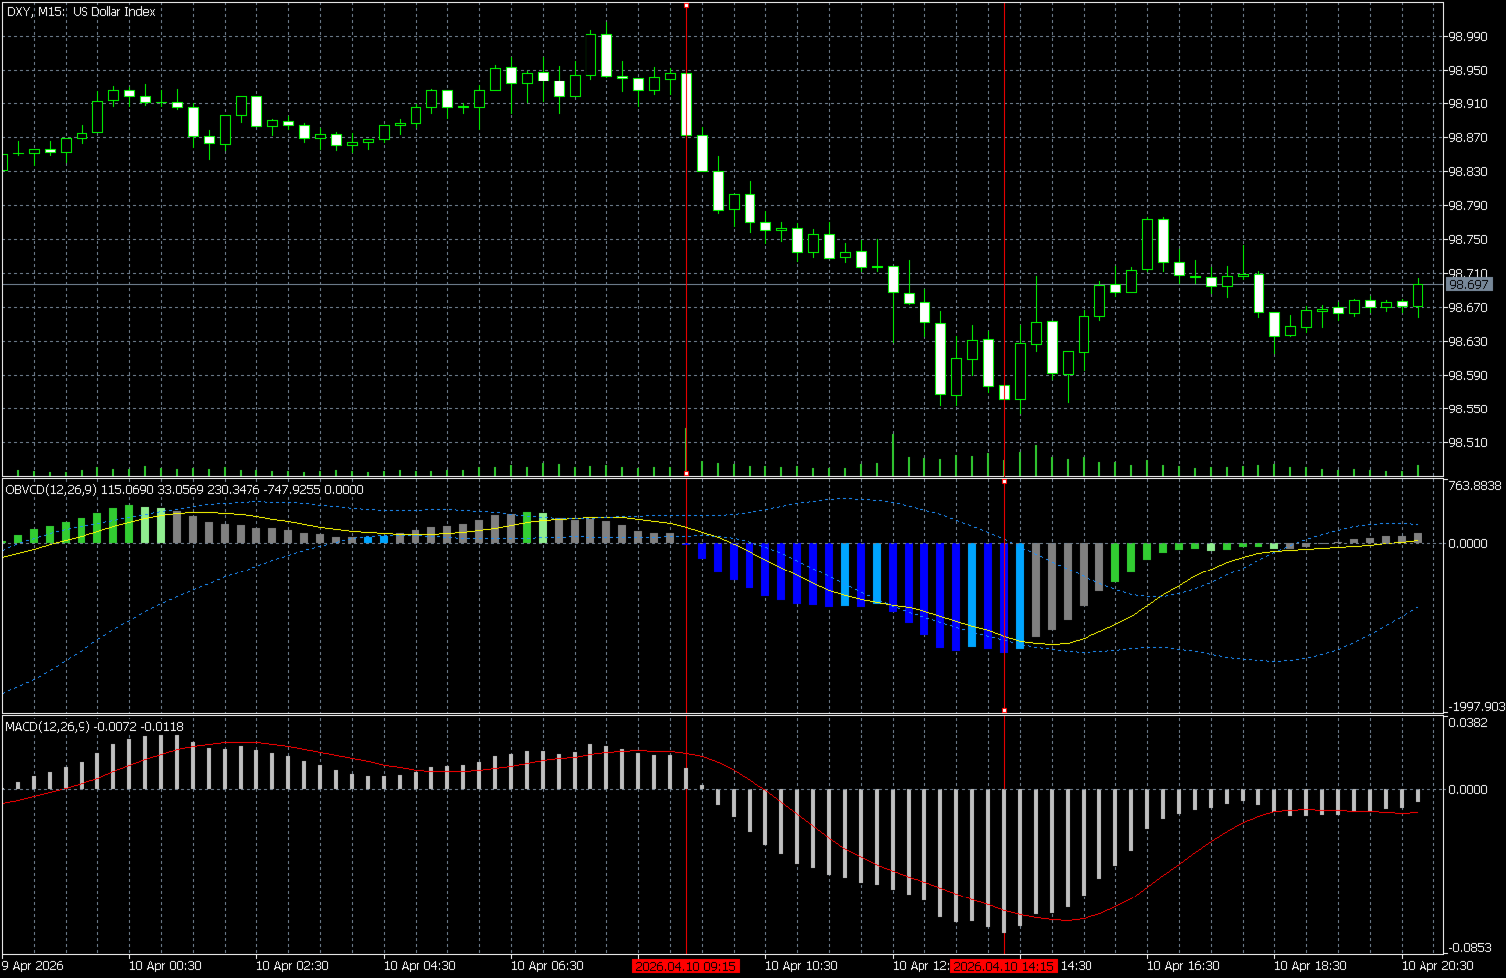Screen dimensions: 1506x978
Task: Select the MACD(12,26,9) indicator label
Action: (x=94, y=726)
